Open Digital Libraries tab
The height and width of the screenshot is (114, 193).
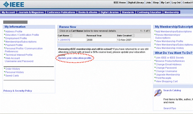point(109,12)
